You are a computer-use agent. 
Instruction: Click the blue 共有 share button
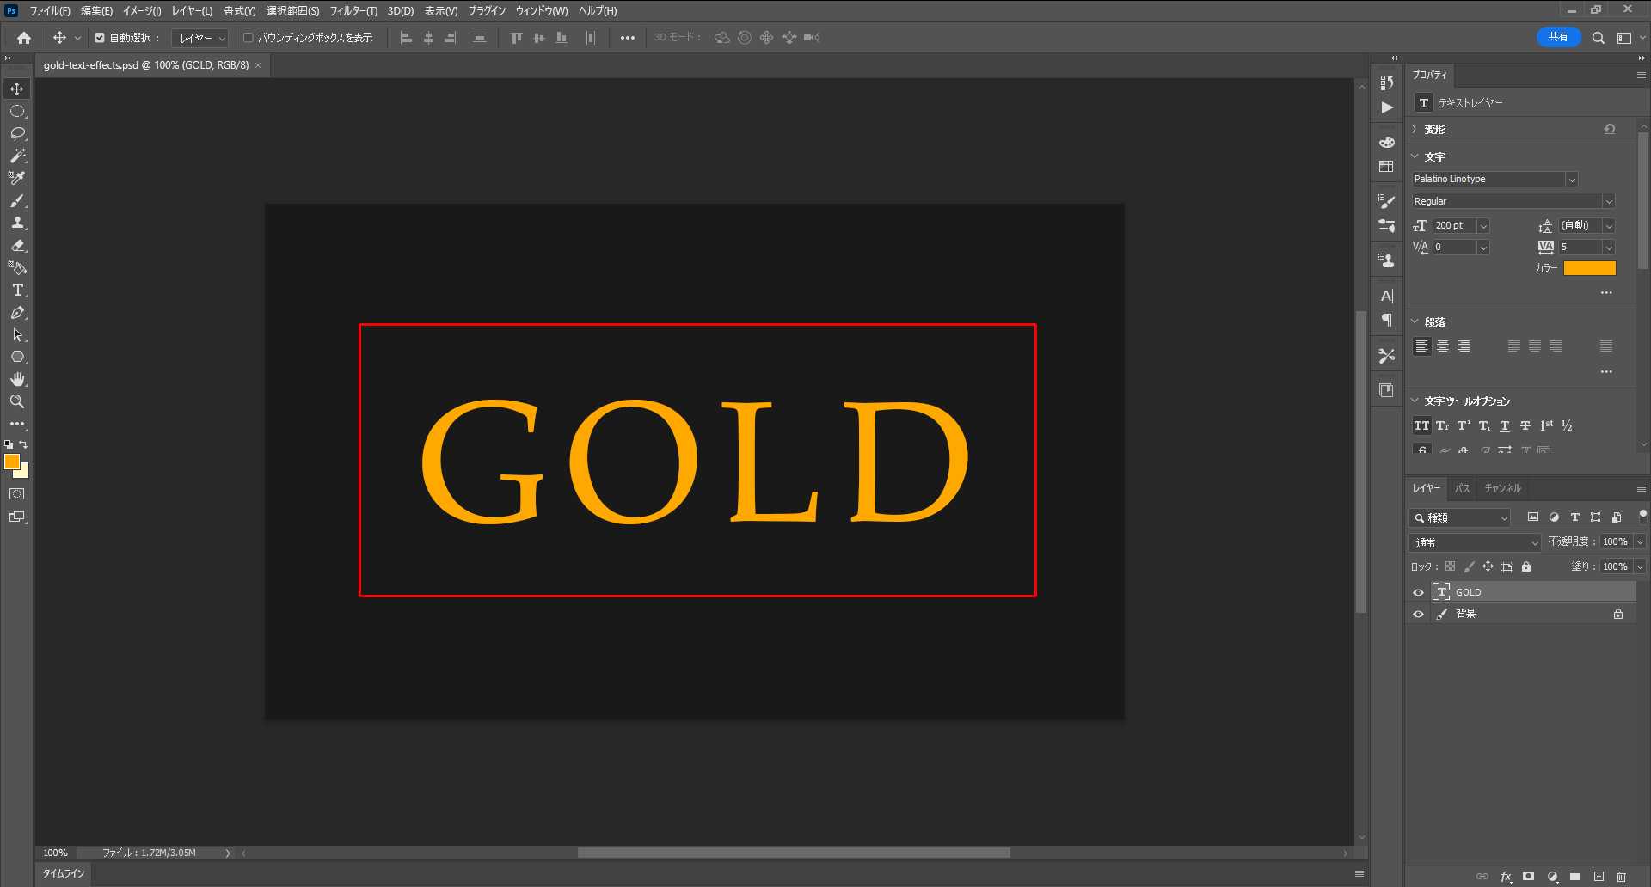pos(1557,37)
